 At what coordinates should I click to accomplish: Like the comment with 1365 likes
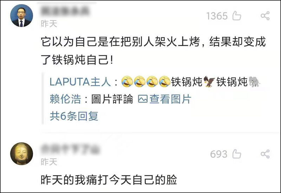[237, 16]
